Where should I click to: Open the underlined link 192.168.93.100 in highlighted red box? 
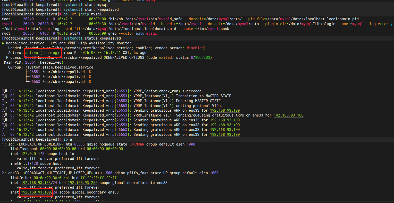pos(36,192)
